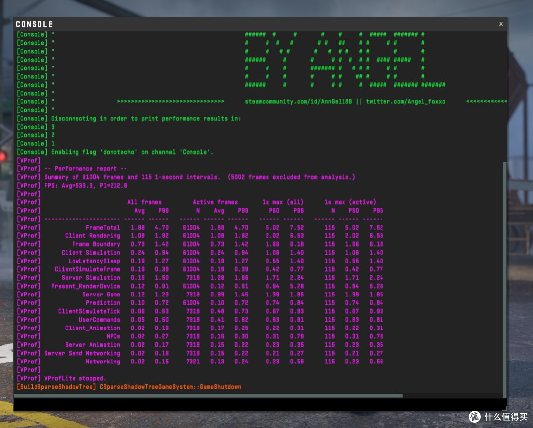
Task: Click the Server Send Networking row label
Action: click(82, 353)
